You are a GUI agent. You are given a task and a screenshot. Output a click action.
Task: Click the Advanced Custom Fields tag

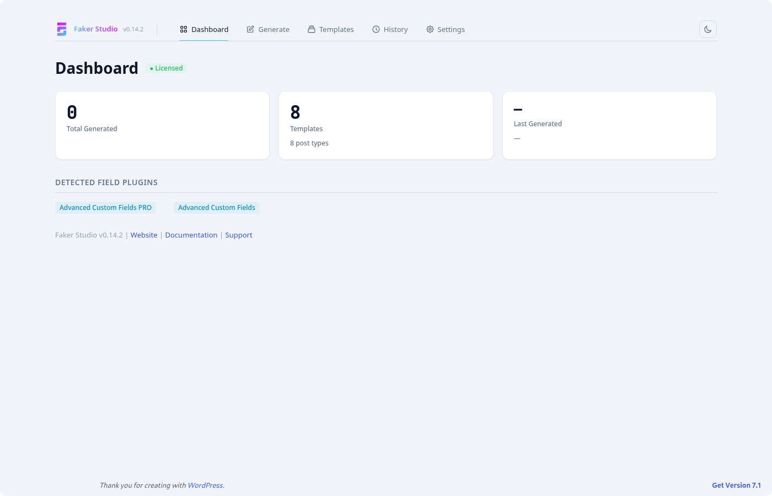(217, 208)
